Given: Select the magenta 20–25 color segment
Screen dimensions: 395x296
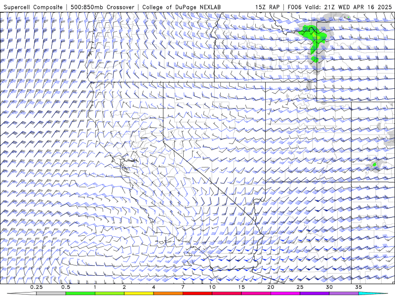Looking at the screenshot, I should 285,294.
